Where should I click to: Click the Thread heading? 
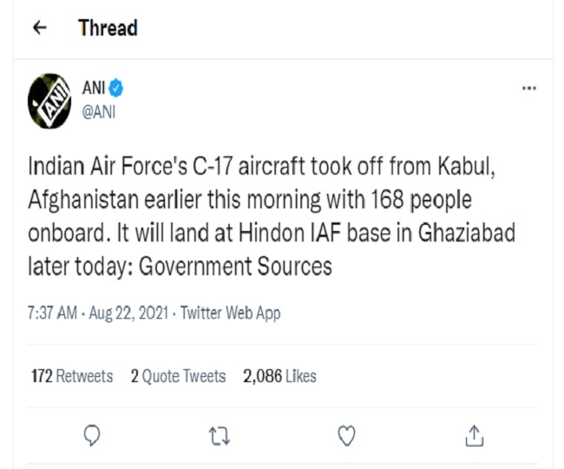tap(108, 28)
